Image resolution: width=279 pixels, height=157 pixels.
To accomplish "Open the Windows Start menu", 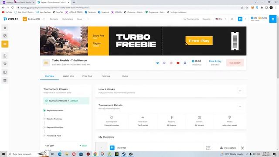I will pyautogui.click(x=3, y=154).
